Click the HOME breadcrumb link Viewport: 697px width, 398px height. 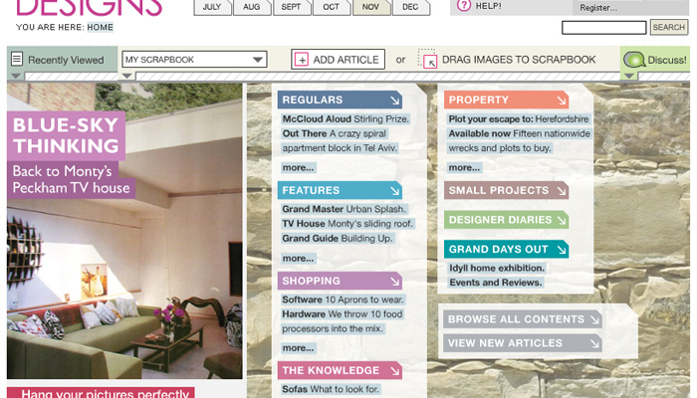coord(100,27)
